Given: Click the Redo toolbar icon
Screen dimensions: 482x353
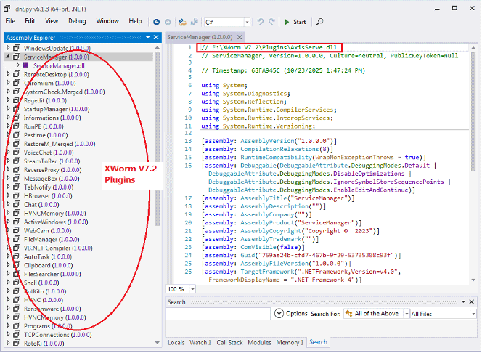Looking at the screenshot, I should 272,22.
